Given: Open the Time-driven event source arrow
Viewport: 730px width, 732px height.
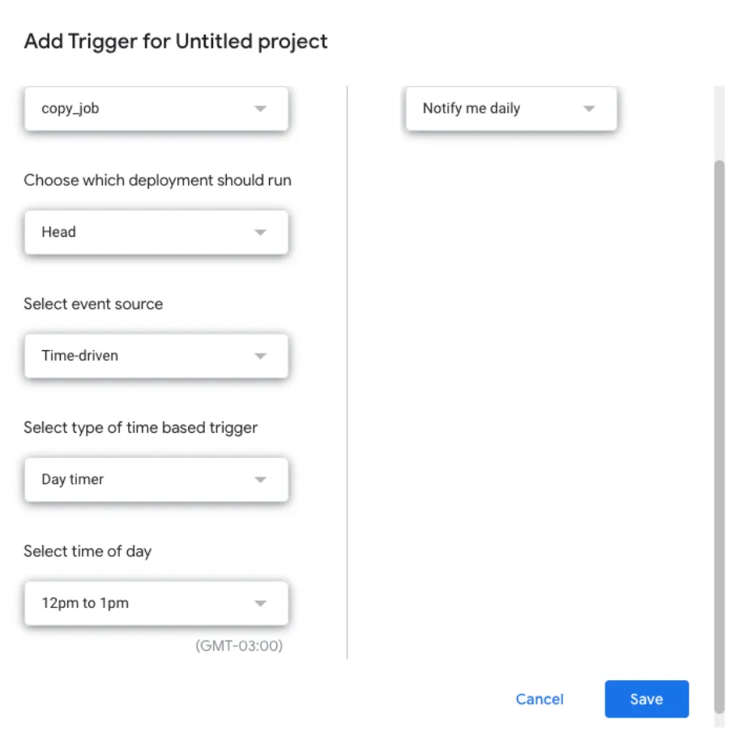Looking at the screenshot, I should tap(261, 355).
